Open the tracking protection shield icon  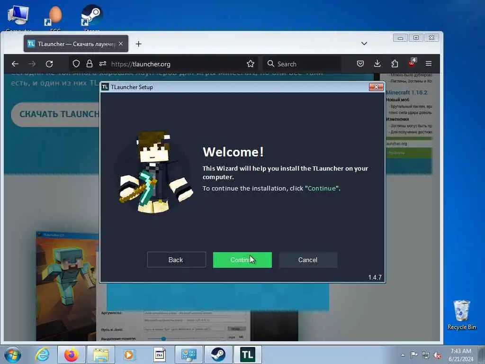(76, 64)
